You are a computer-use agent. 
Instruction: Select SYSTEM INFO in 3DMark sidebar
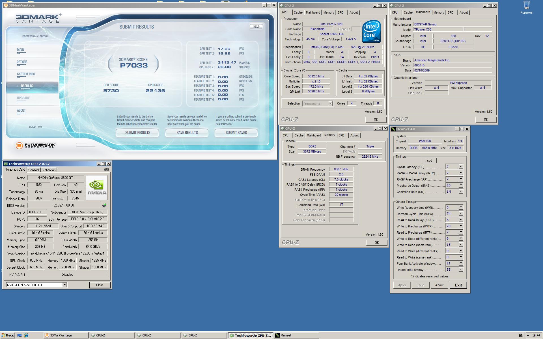[x=26, y=74]
